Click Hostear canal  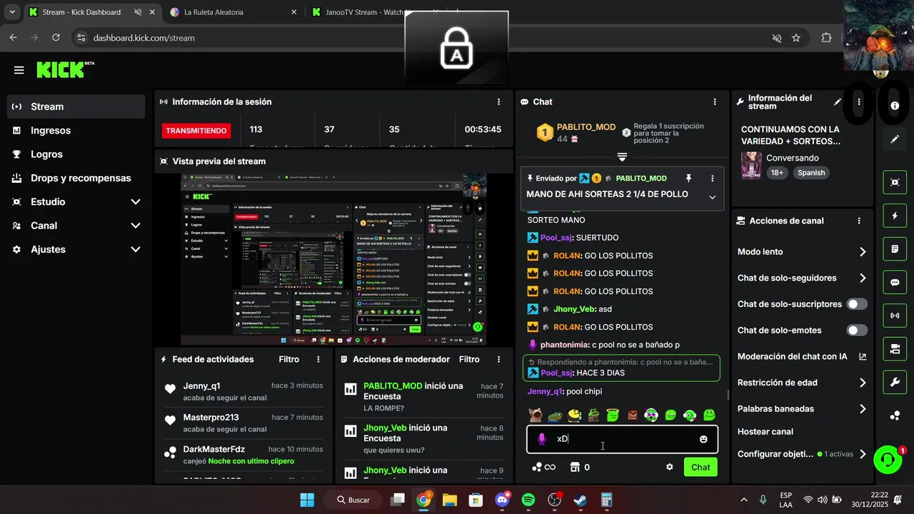click(765, 432)
